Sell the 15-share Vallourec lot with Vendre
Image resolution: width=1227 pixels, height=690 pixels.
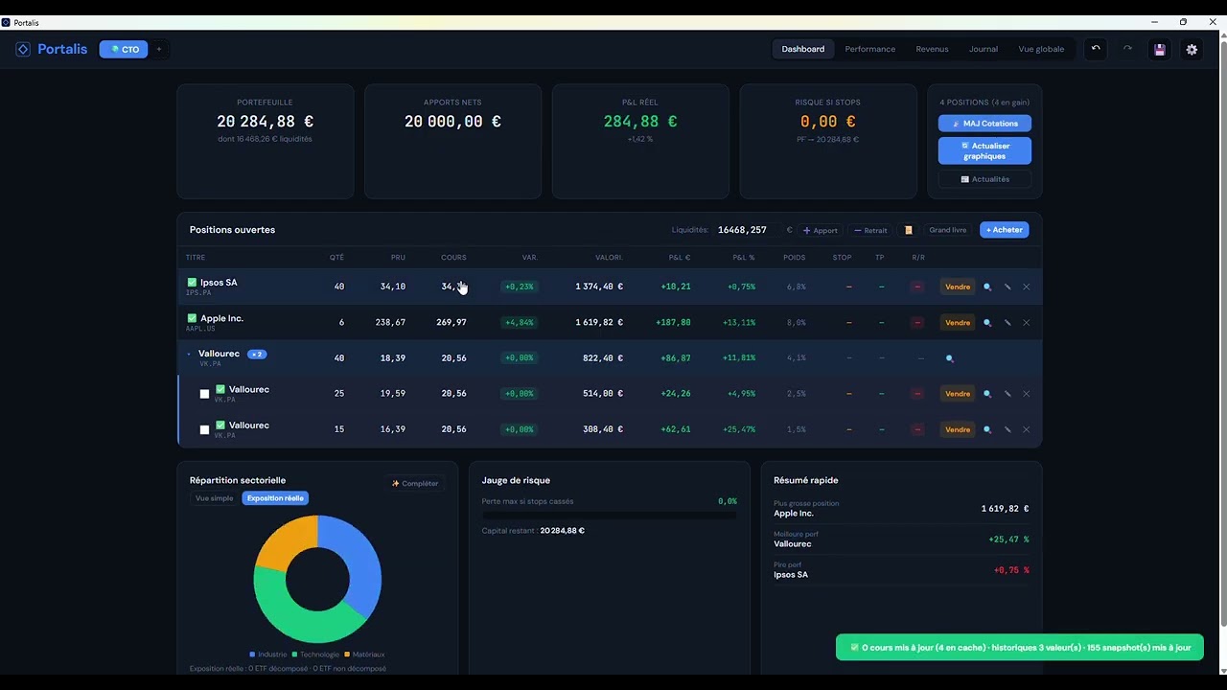(x=958, y=429)
